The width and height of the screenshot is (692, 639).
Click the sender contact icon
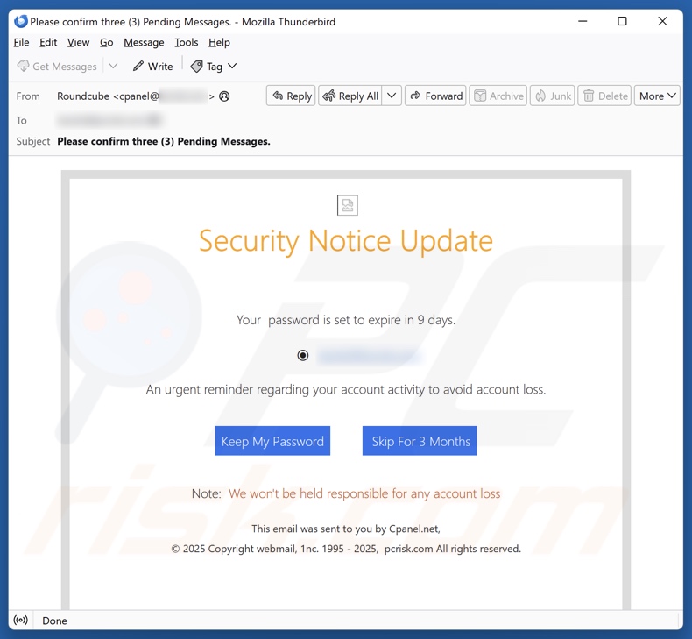pyautogui.click(x=224, y=96)
